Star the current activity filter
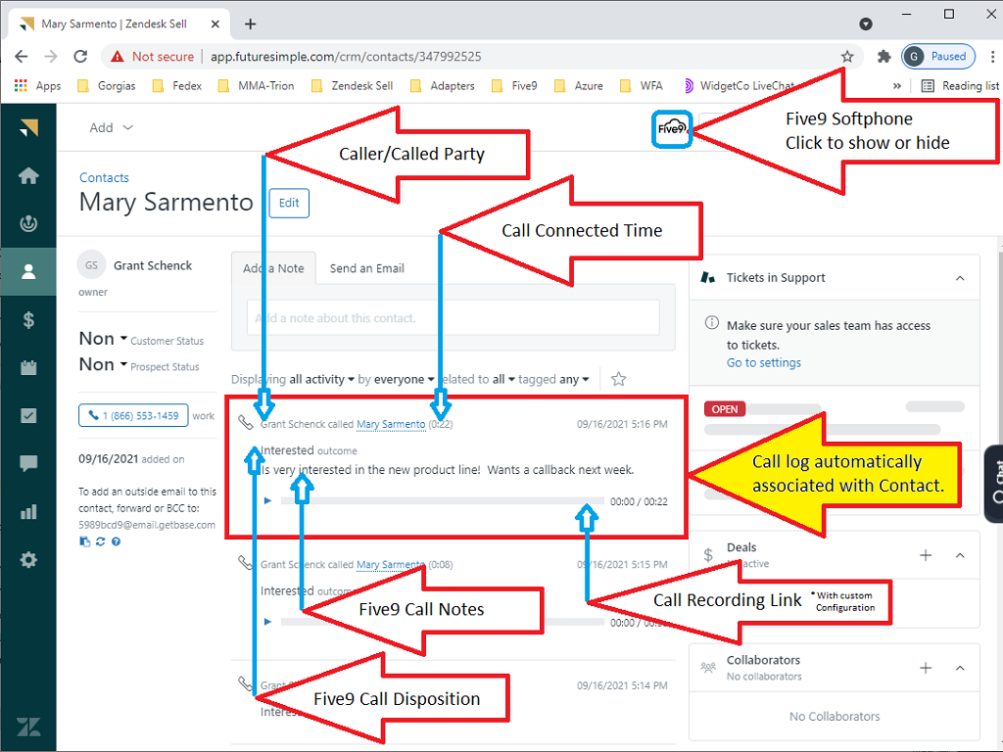1003x752 pixels. [618, 379]
